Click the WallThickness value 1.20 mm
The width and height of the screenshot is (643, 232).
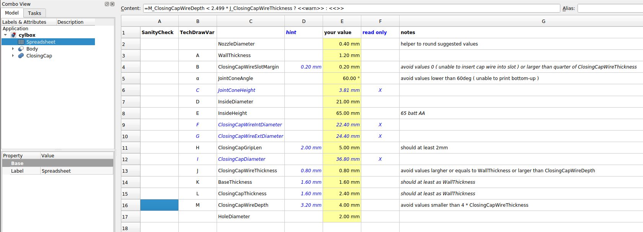(342, 56)
